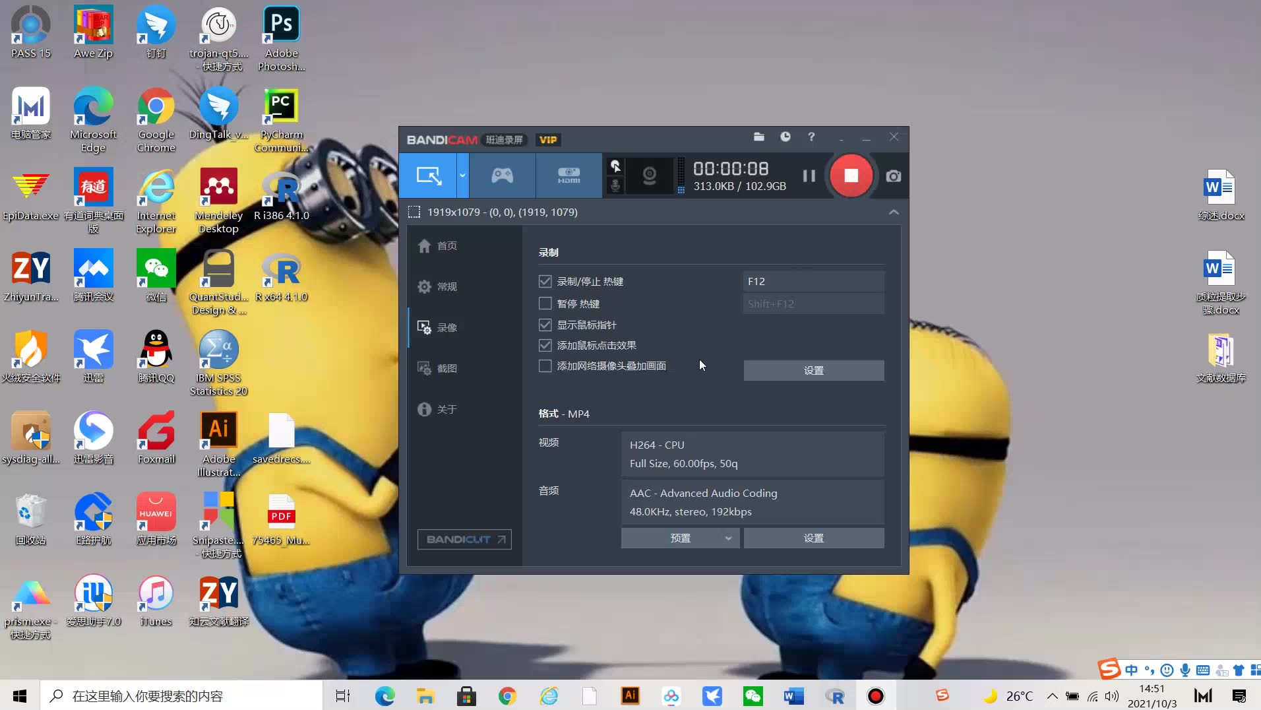Toggle the mouse cursor effect icon
Screen dimensions: 1261x710
click(615, 166)
